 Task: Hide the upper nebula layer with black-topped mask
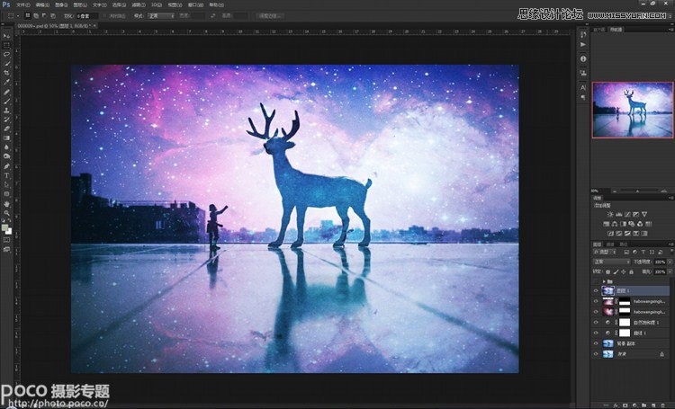click(596, 301)
